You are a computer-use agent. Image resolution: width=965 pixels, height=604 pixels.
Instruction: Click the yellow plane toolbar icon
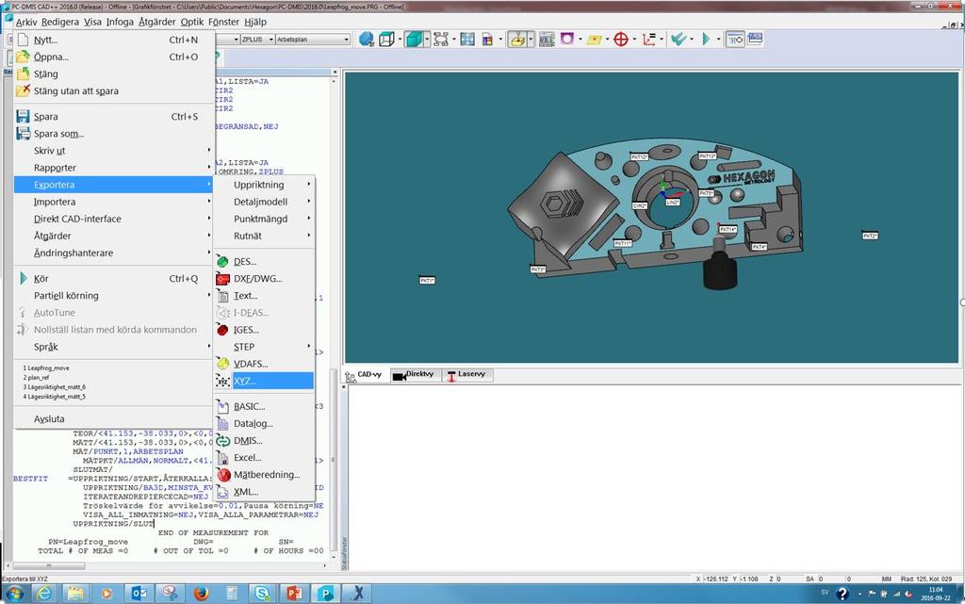coord(594,40)
